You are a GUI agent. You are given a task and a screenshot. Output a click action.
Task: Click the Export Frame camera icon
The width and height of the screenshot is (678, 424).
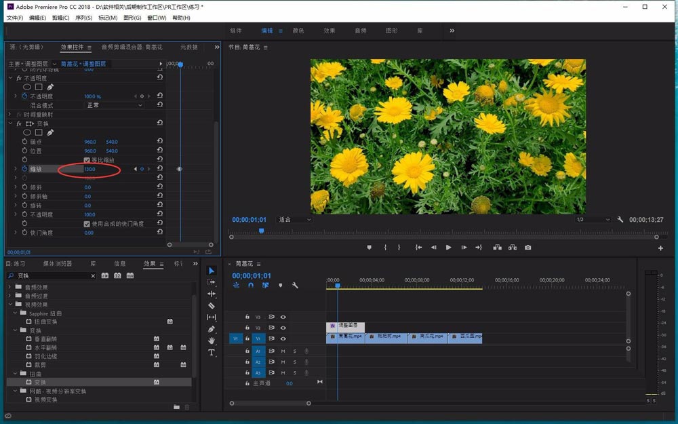tap(527, 248)
